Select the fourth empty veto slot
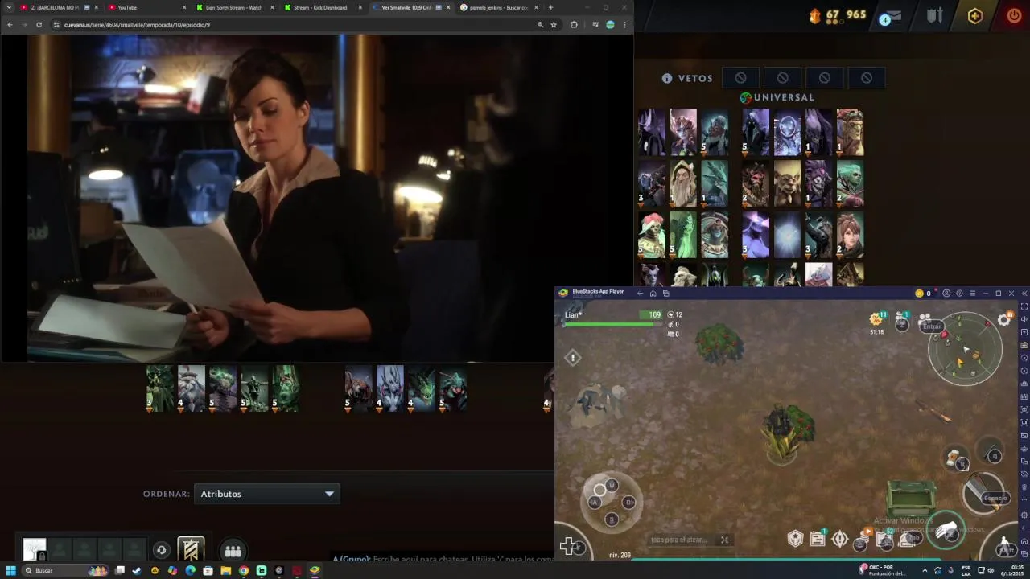This screenshot has width=1030, height=579. click(867, 78)
